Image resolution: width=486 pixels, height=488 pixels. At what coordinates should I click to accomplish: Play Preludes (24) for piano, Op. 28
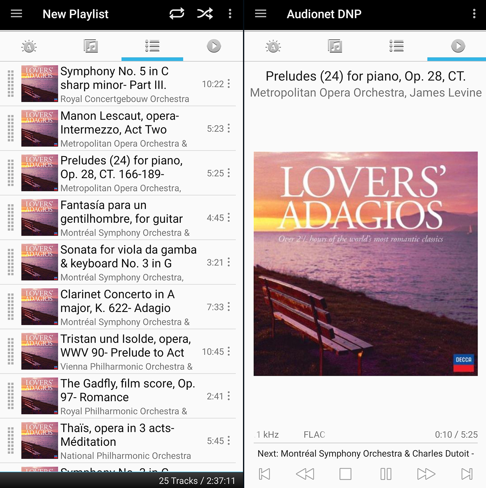click(118, 173)
